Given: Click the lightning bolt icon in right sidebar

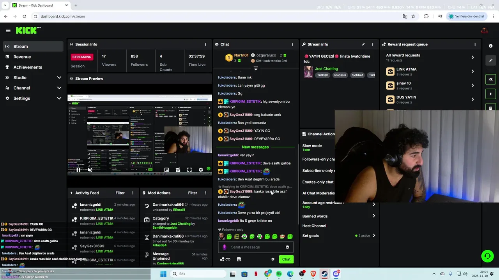Looking at the screenshot, I should click(x=490, y=94).
